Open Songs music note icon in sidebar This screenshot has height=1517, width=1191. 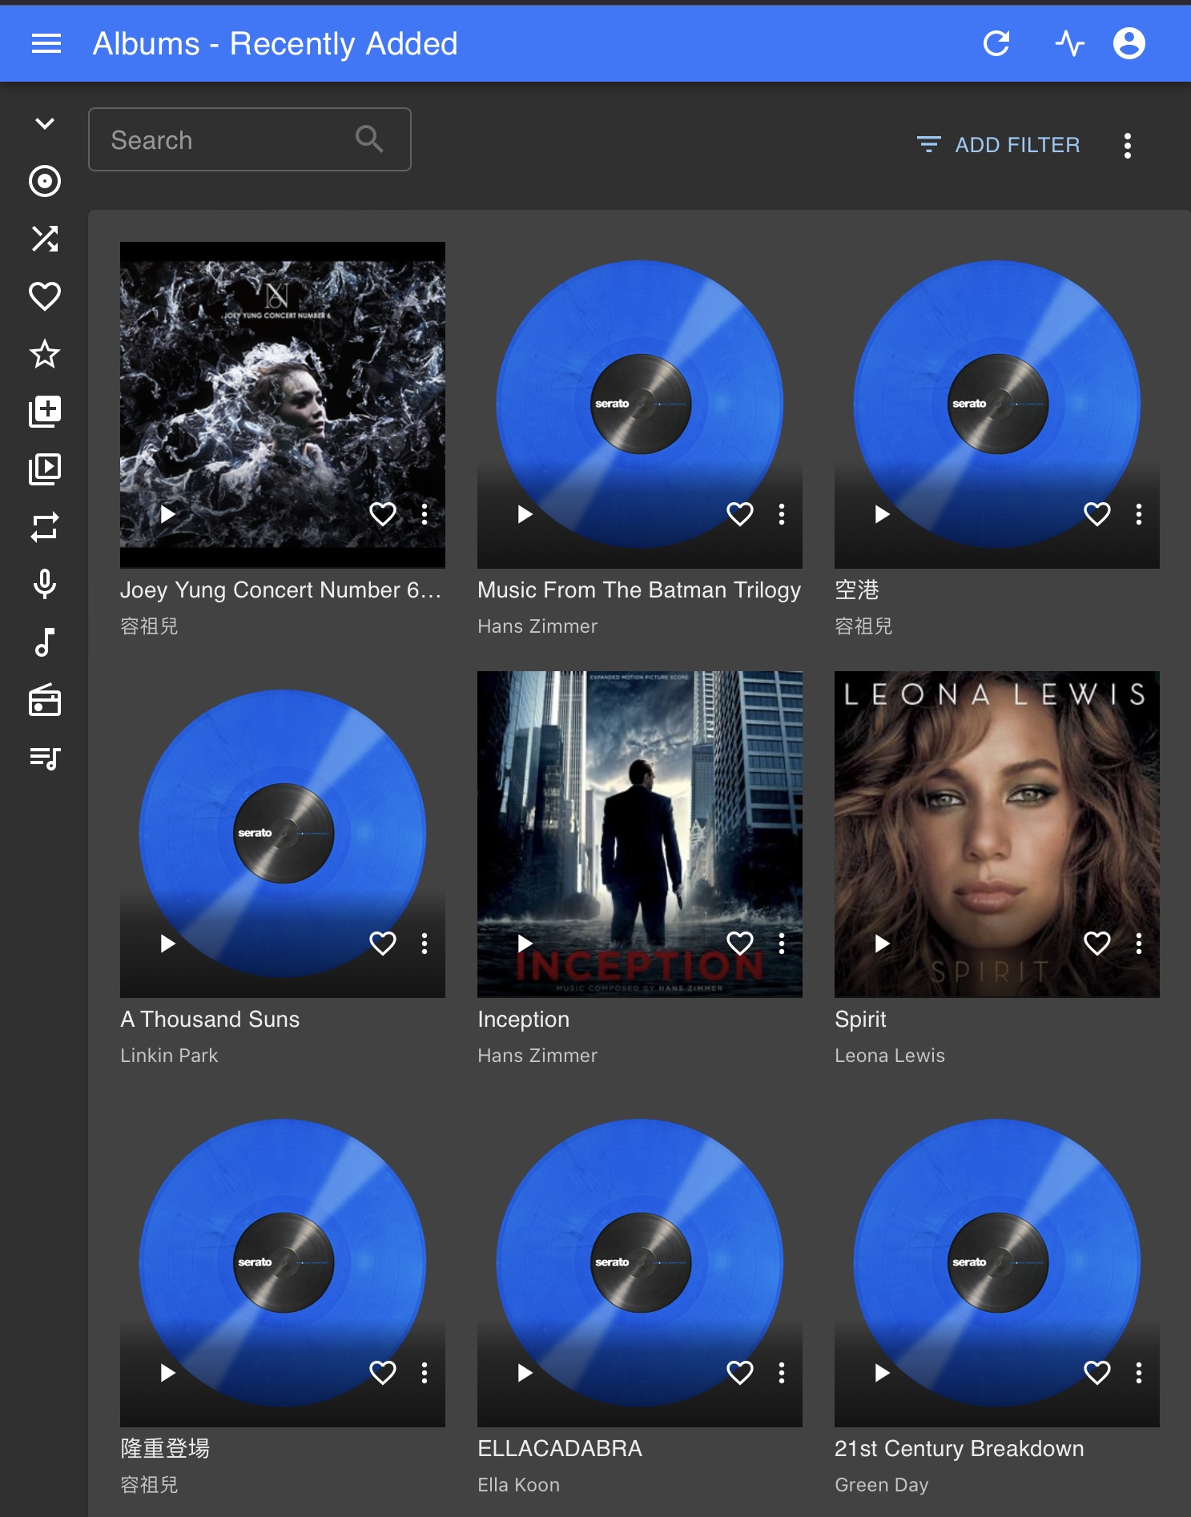(45, 642)
